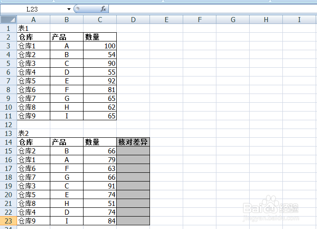Select column A header
The width and height of the screenshot is (317, 229).
pos(33,20)
